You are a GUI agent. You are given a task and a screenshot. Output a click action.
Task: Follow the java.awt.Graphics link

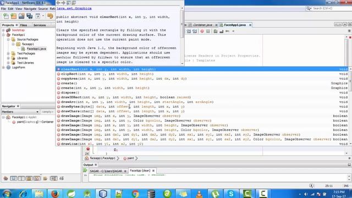click(x=74, y=8)
